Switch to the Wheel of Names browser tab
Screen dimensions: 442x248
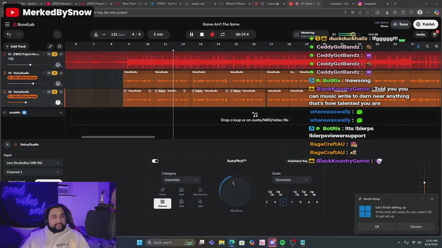(236, 4)
